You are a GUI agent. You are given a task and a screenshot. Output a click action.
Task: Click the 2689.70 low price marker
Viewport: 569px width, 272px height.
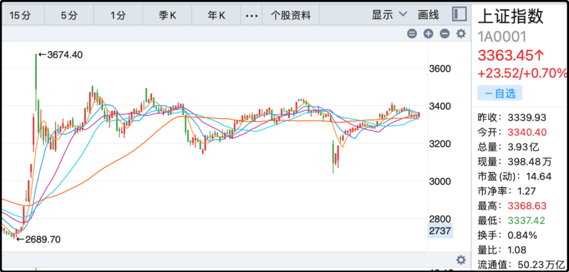point(38,239)
